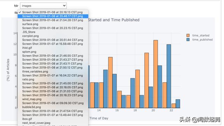This screenshot has height=126, width=224.
Task: Click the blue time_published legend swatch
Action: click(188, 39)
